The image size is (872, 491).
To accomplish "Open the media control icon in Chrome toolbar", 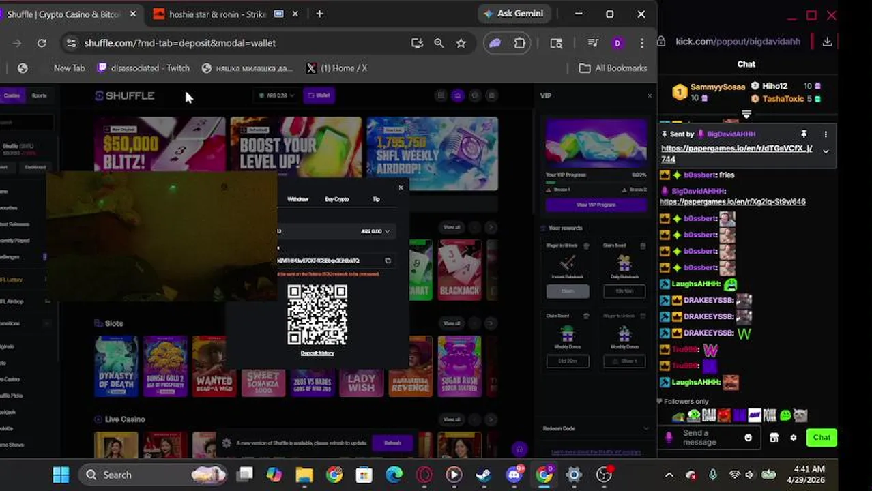I will pos(593,43).
